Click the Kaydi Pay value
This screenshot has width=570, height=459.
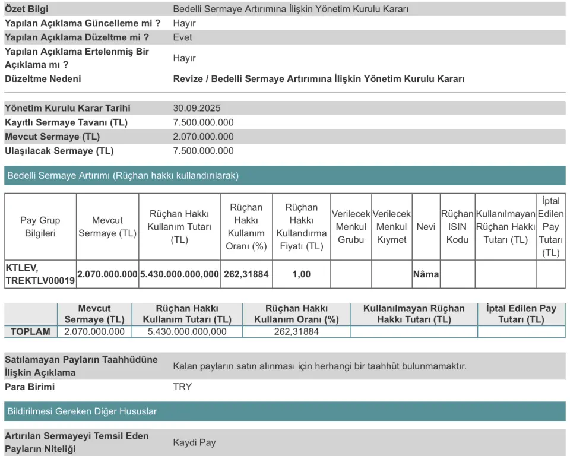click(194, 442)
